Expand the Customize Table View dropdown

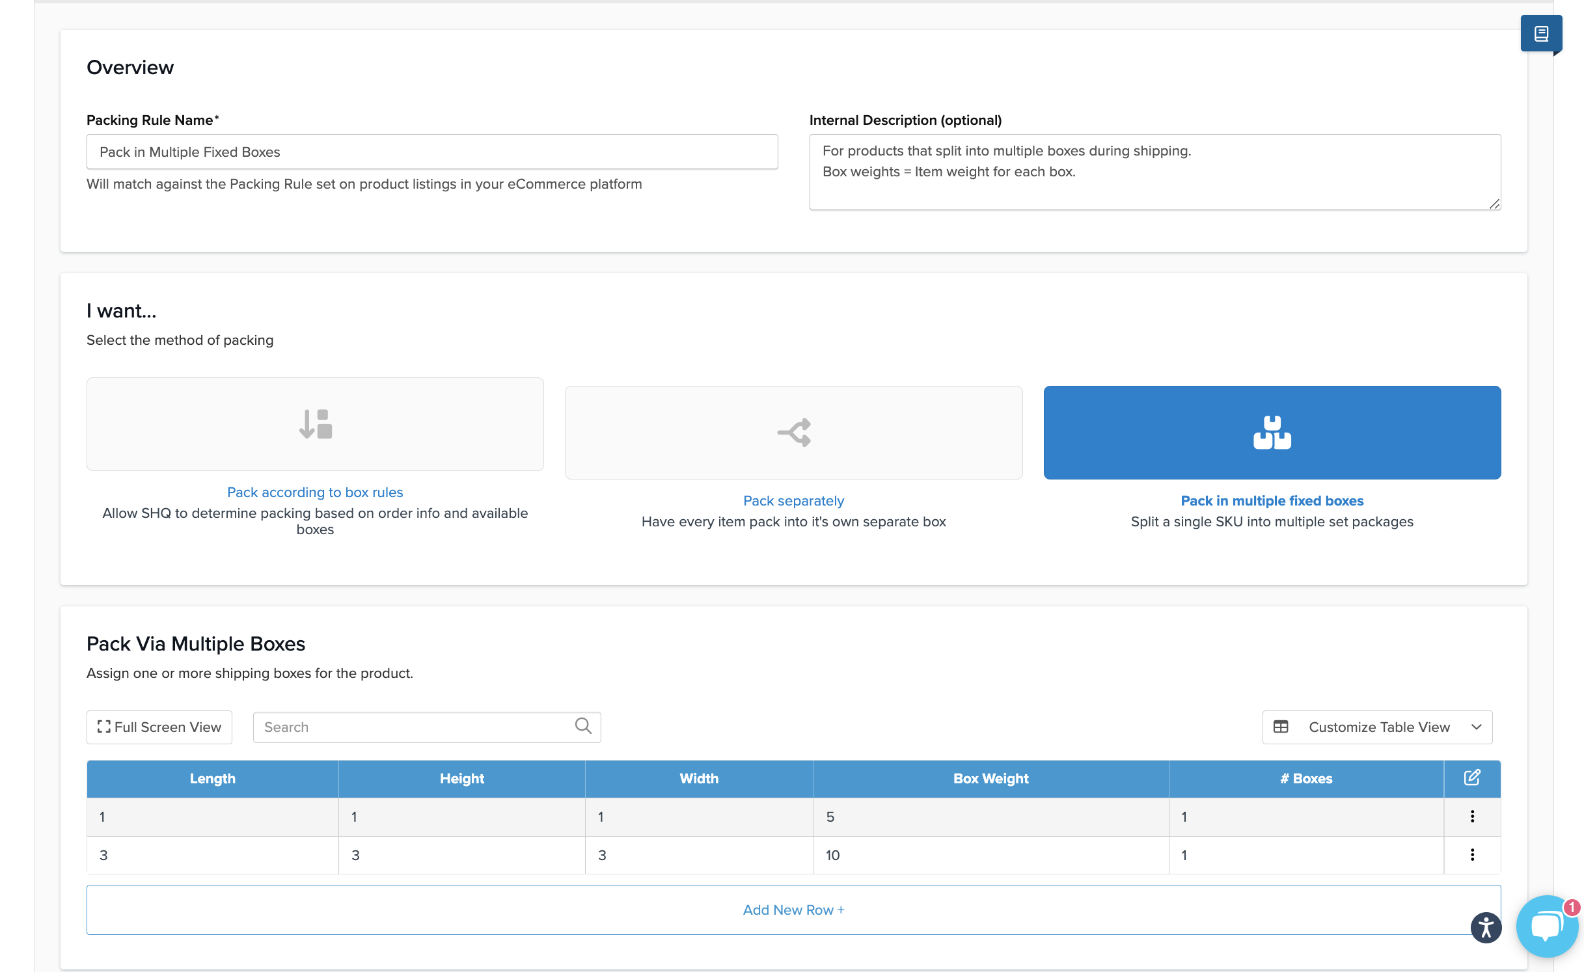[1377, 727]
